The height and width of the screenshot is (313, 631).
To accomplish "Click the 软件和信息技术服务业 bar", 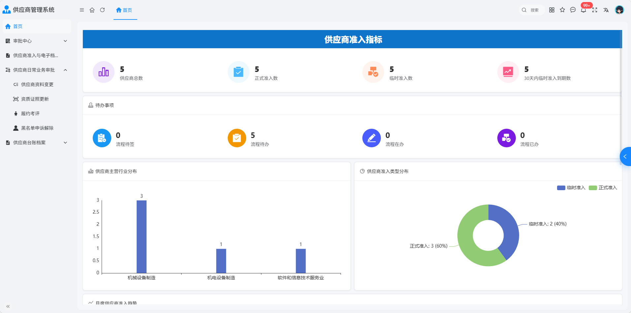I will [x=301, y=261].
